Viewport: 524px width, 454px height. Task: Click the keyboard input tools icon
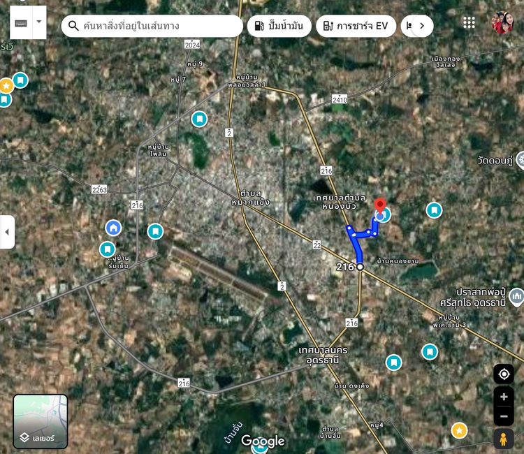tap(20, 23)
